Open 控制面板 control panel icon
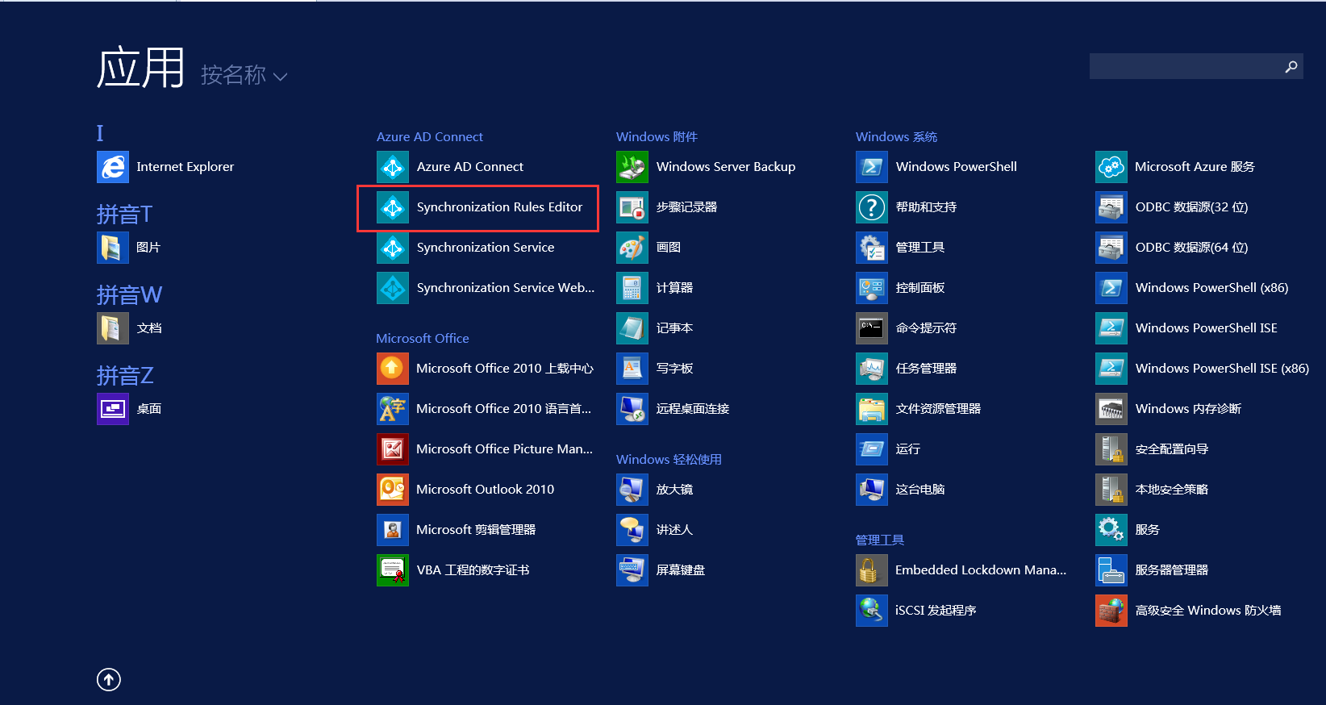 (x=872, y=288)
